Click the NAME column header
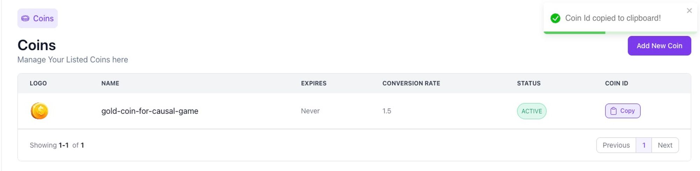Screen dimensions: 700x171 tap(110, 83)
